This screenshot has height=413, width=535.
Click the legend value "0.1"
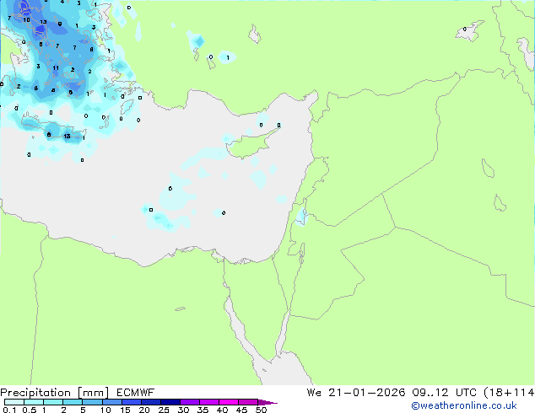9,410
